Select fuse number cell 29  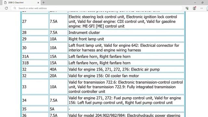pyautogui.click(x=35, y=39)
